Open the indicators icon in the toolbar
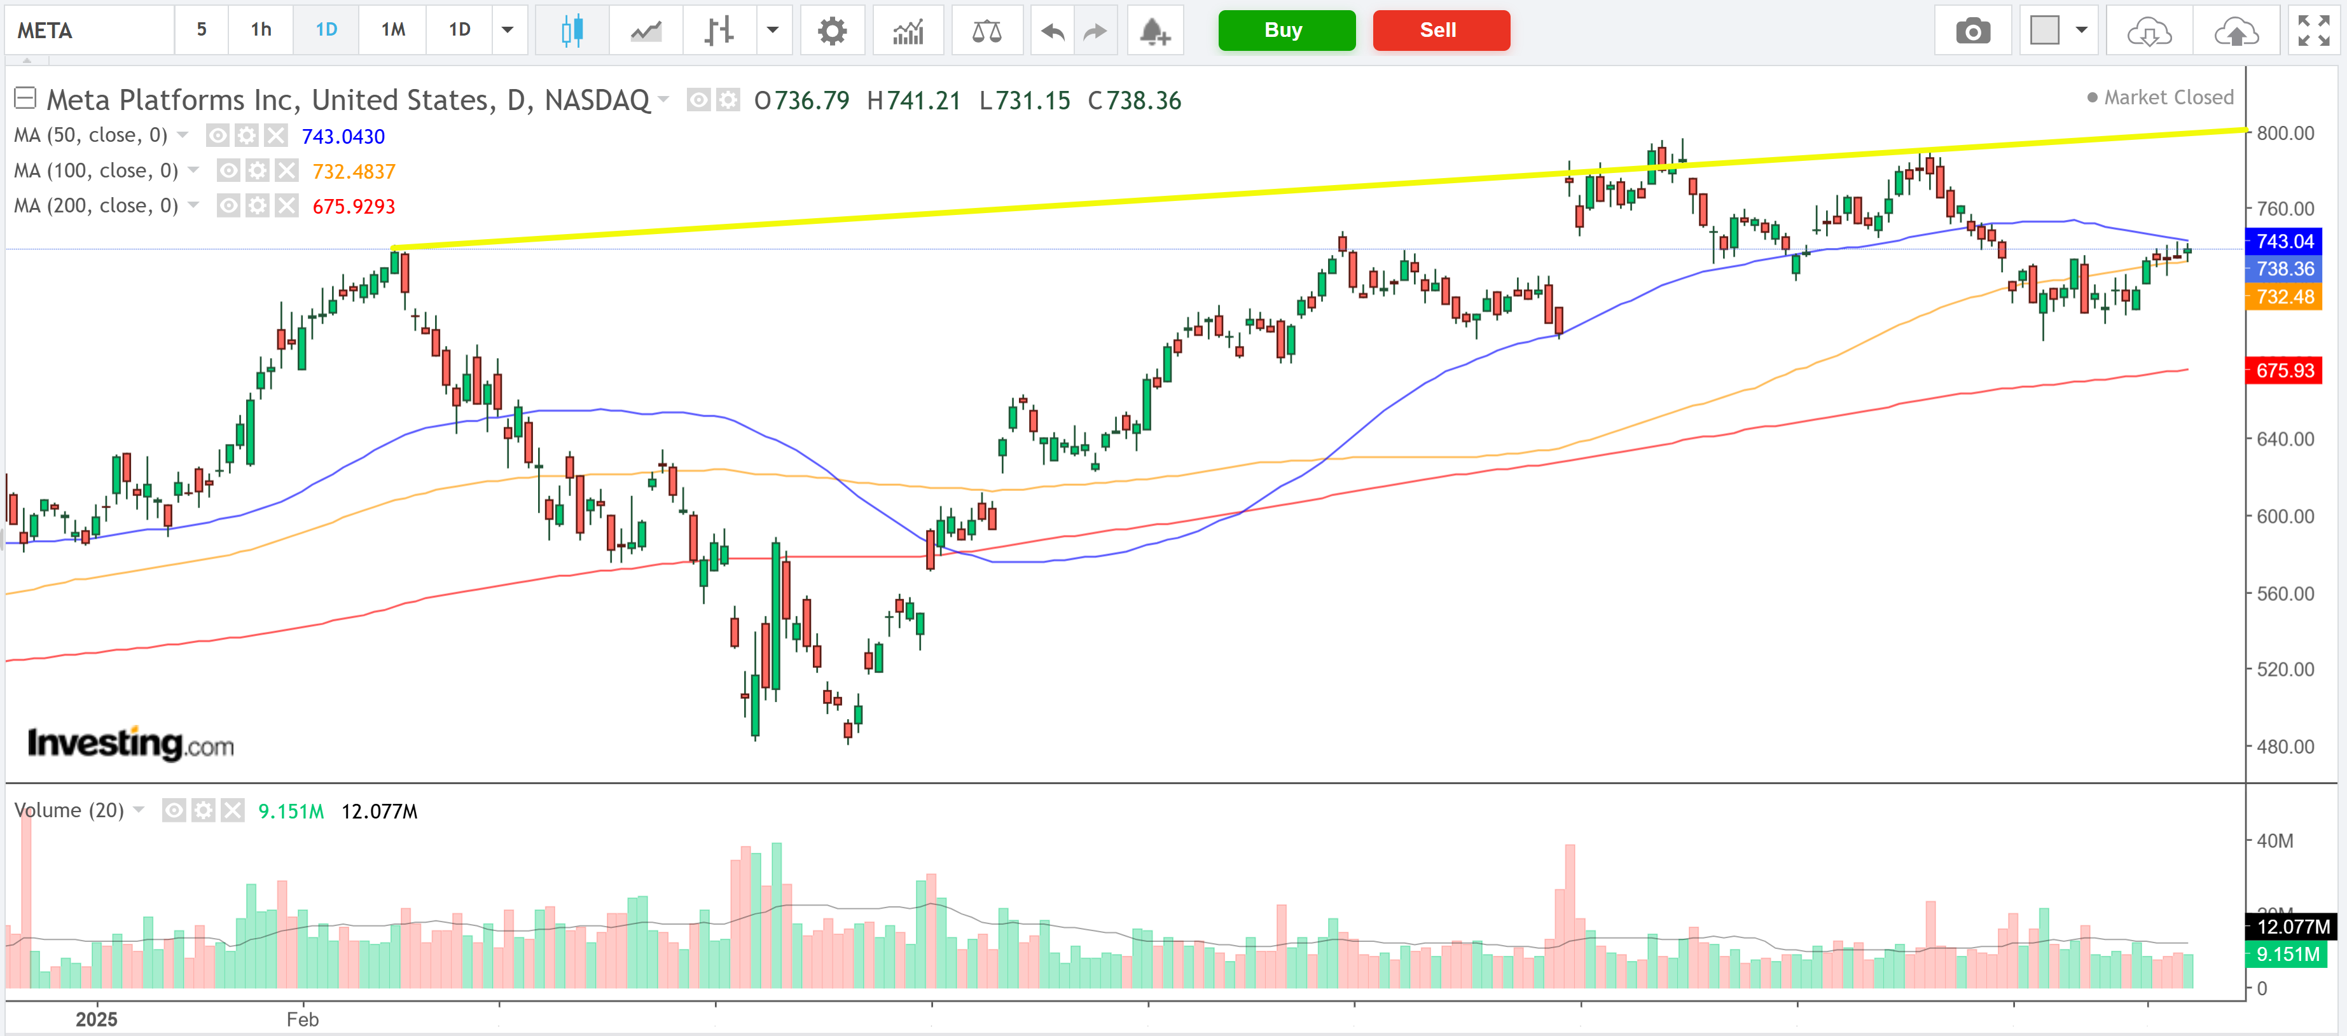The width and height of the screenshot is (2347, 1036). pyautogui.click(x=908, y=31)
